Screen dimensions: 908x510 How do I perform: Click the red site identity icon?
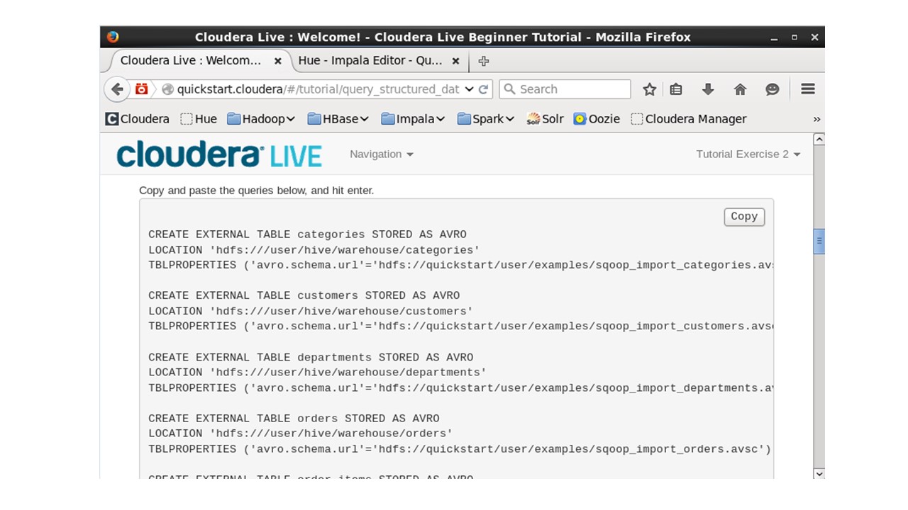(142, 89)
